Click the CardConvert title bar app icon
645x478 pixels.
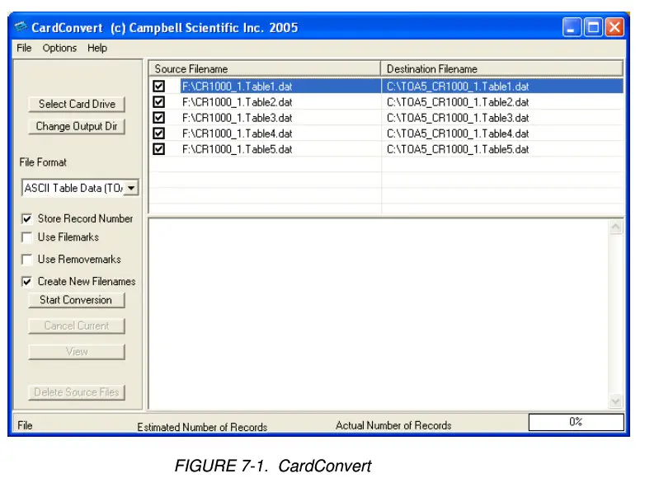[x=21, y=27]
